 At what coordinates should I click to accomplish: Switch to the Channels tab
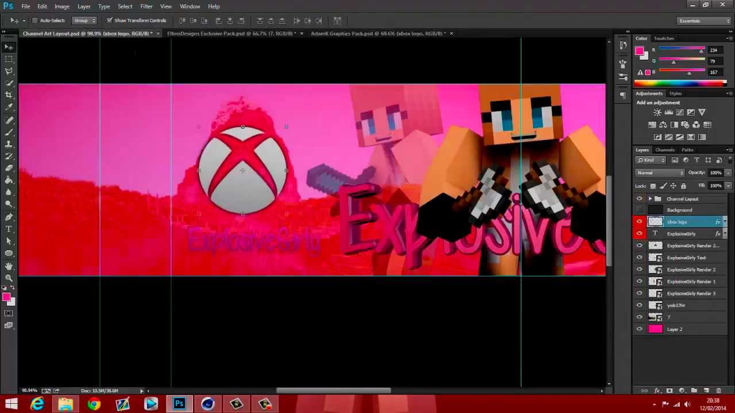click(x=665, y=150)
